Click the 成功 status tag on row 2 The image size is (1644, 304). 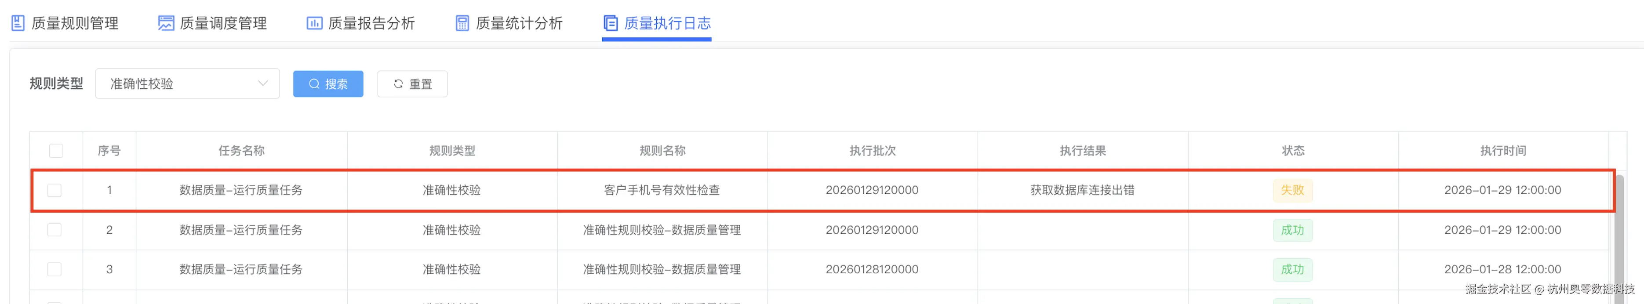[x=1292, y=230]
